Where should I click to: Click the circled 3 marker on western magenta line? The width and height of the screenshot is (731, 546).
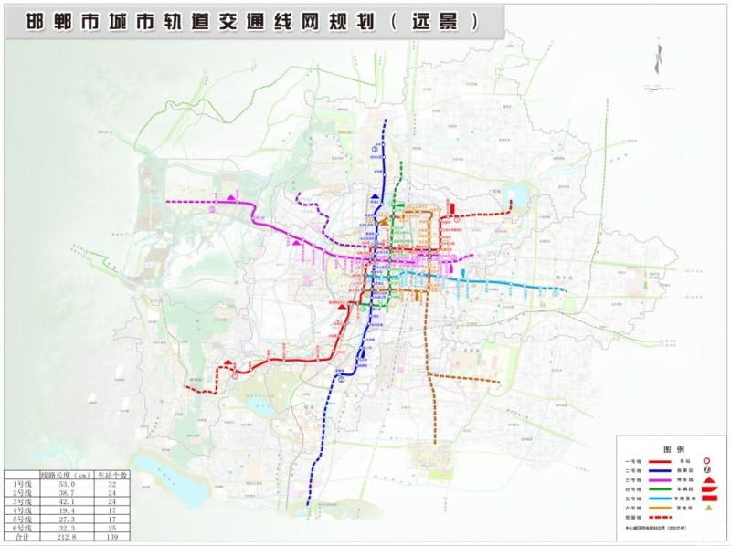click(212, 209)
